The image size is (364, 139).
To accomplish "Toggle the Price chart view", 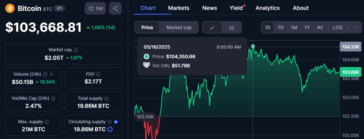I will [x=147, y=28].
